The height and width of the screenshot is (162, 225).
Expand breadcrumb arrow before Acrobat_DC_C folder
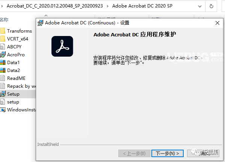2,6
